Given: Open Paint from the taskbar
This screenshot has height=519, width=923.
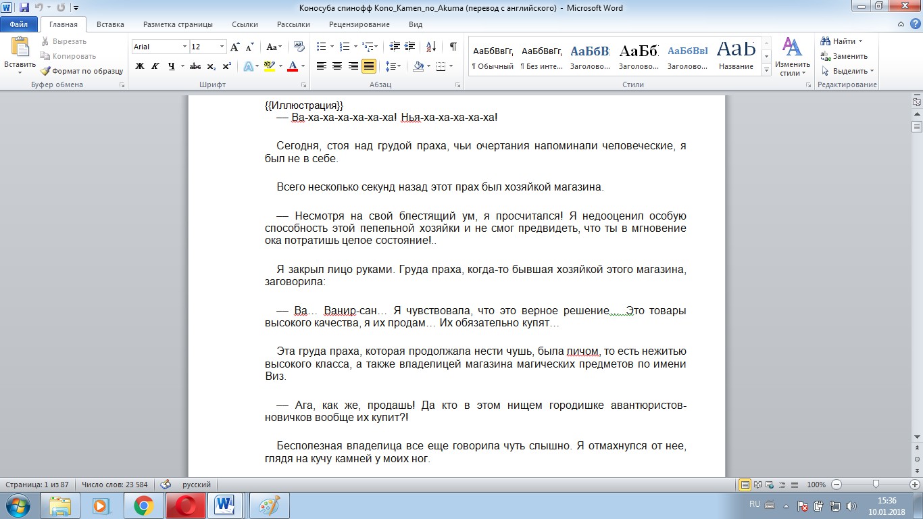Looking at the screenshot, I should coord(270,505).
